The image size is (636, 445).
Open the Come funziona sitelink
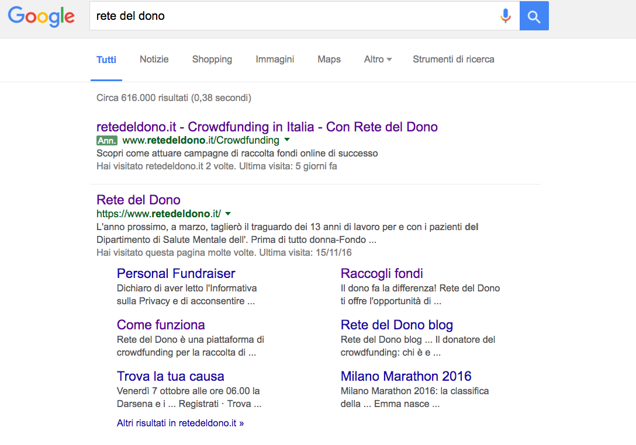click(x=161, y=325)
